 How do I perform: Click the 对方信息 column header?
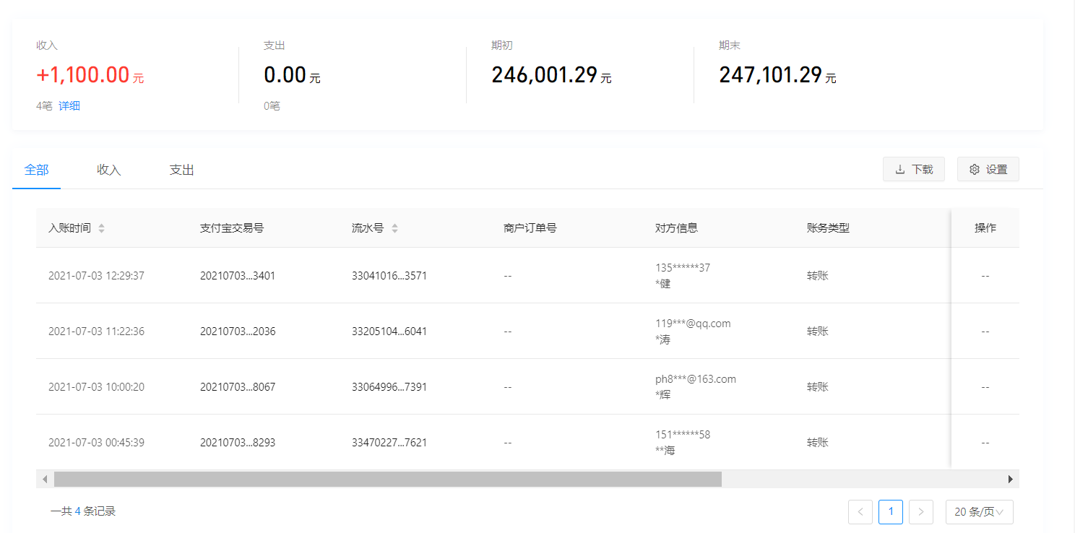pyautogui.click(x=676, y=228)
